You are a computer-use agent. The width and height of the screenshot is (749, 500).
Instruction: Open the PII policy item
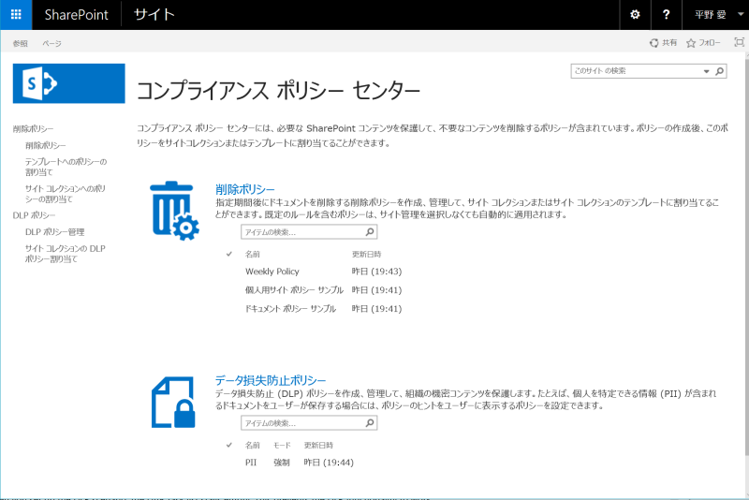coord(251,463)
